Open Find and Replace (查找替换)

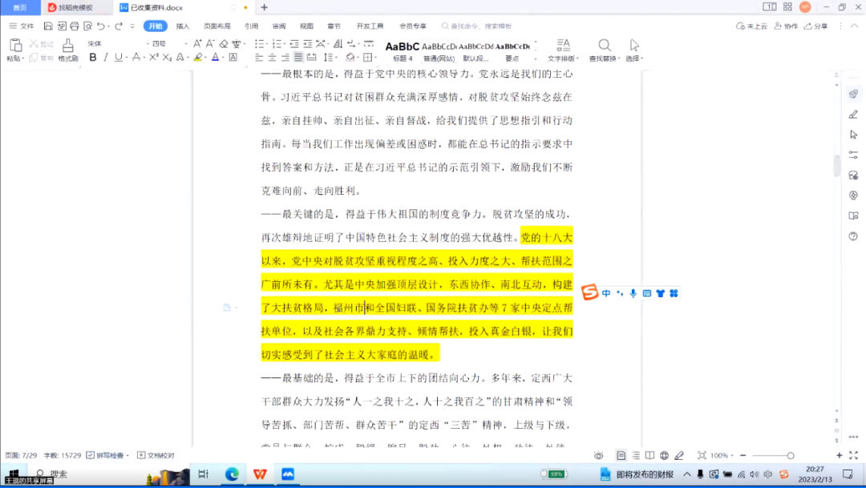(604, 50)
